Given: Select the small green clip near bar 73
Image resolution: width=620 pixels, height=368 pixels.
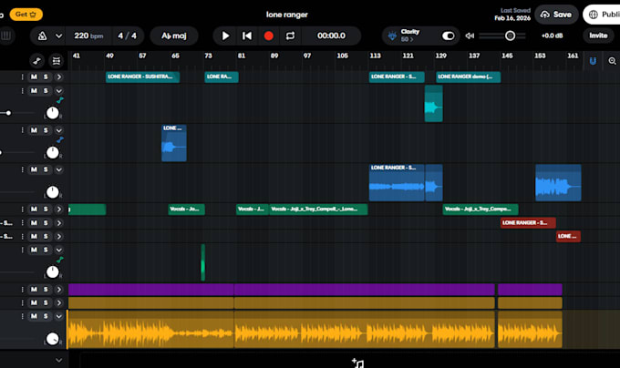Looking at the screenshot, I should coord(202,262).
